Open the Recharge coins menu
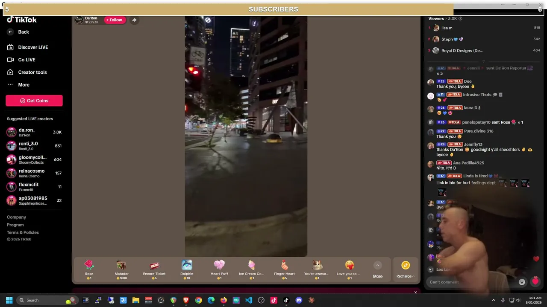This screenshot has height=307, width=547. click(x=405, y=270)
